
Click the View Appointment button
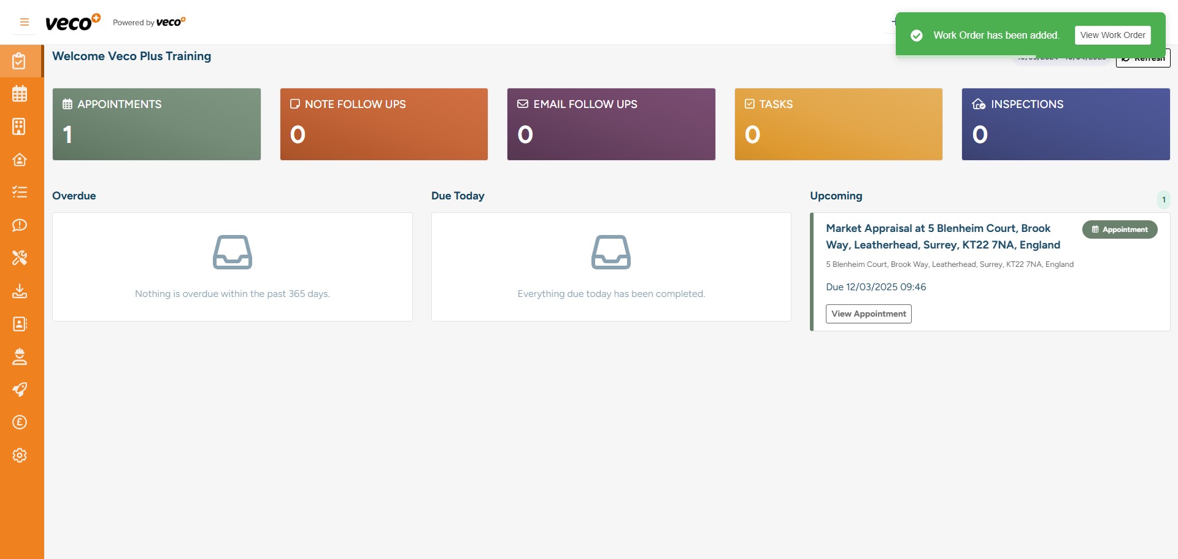pos(868,314)
